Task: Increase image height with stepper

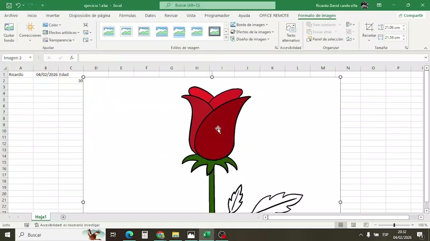Action: click(x=404, y=26)
